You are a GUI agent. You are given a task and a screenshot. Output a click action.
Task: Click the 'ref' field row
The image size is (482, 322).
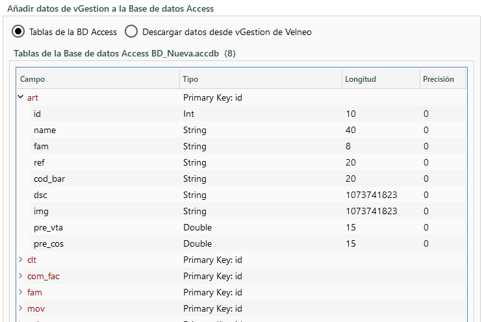coord(40,162)
